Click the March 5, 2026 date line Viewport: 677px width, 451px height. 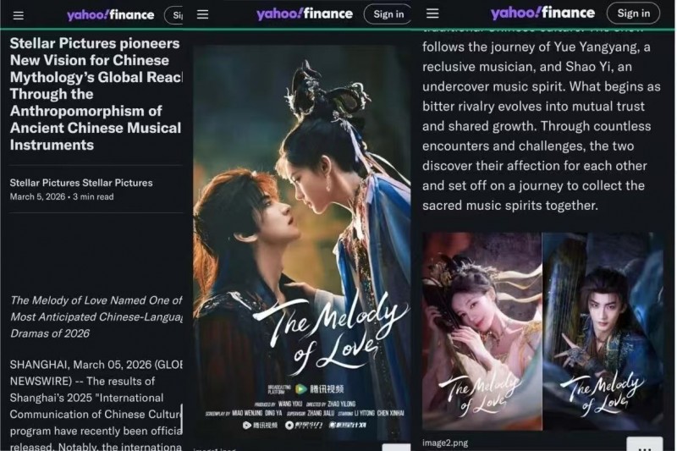(x=62, y=197)
